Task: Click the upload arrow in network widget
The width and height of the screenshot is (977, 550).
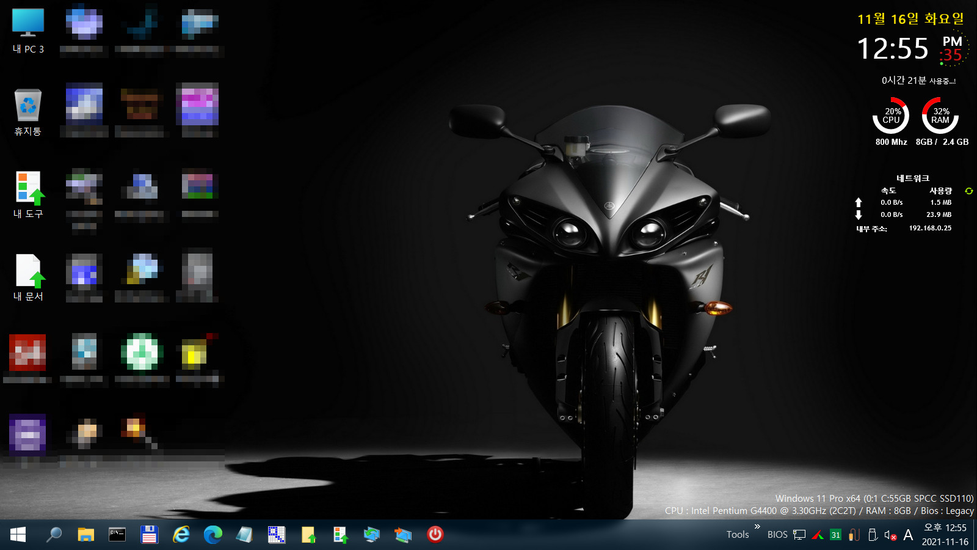Action: point(859,202)
